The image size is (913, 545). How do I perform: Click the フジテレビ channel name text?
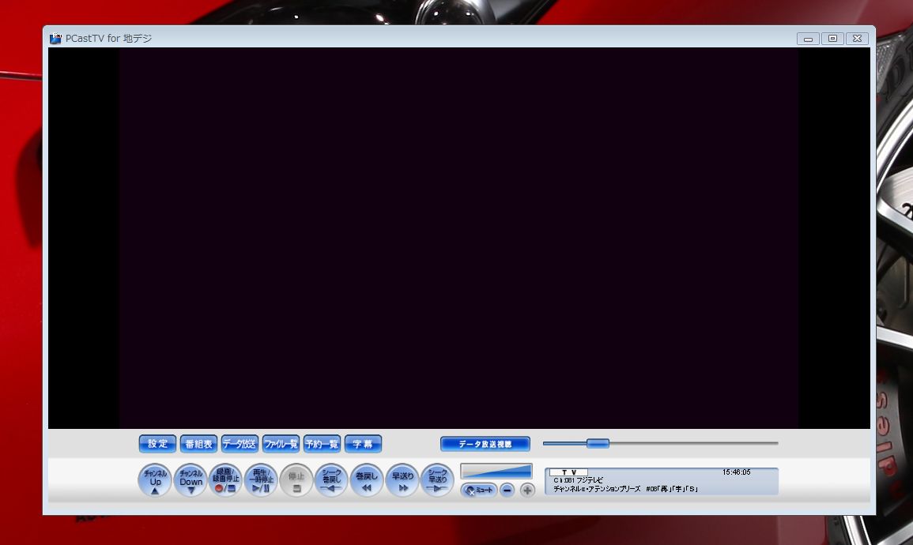589,480
